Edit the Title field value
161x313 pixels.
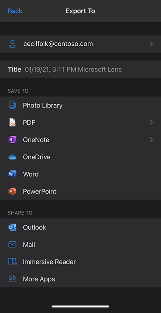point(73,70)
